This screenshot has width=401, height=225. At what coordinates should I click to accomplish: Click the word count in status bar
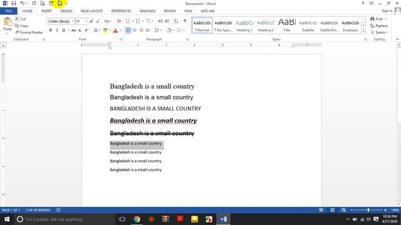38,210
